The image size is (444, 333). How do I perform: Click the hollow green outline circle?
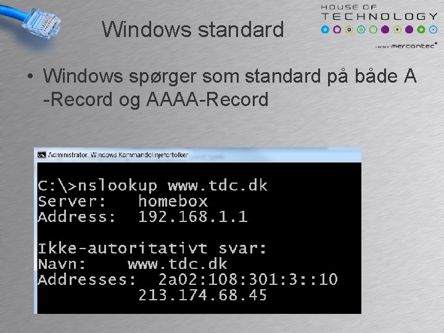[373, 30]
